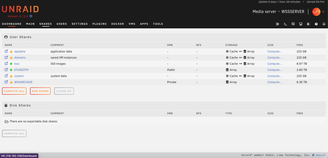Open the VMs tab
328x158 pixels.
[132, 24]
